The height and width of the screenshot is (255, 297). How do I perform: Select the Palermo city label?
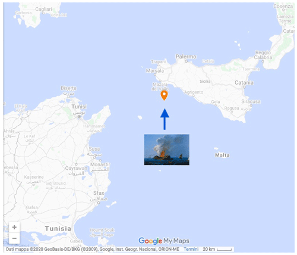(x=186, y=57)
